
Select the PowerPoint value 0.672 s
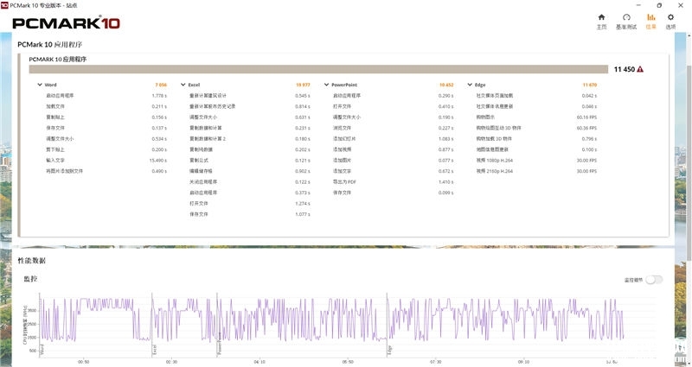446,171
